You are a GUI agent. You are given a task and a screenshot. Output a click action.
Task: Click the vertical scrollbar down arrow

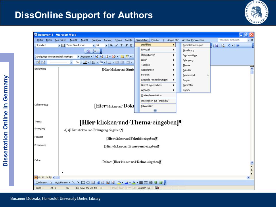[252, 163]
